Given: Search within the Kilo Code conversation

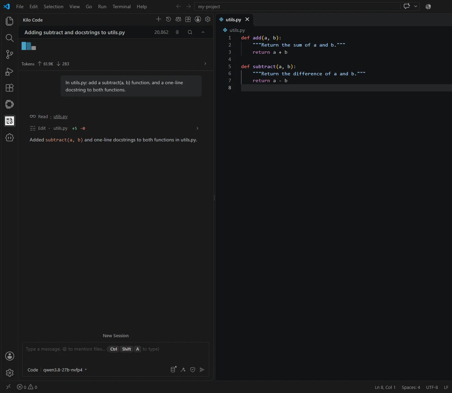Looking at the screenshot, I should tap(190, 32).
